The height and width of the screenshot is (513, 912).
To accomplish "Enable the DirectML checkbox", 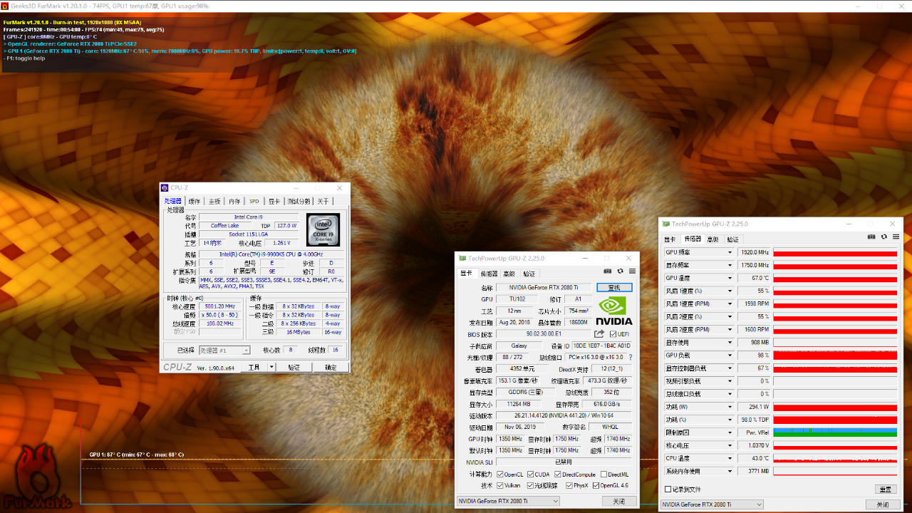I will click(603, 475).
